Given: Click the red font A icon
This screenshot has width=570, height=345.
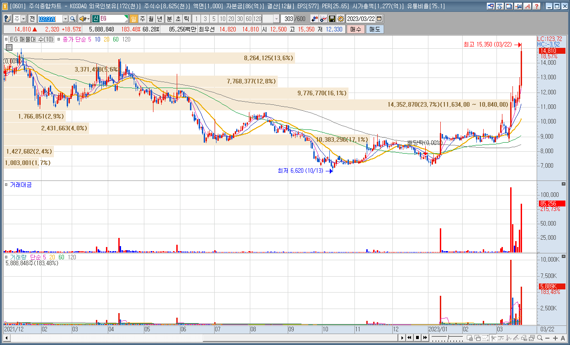Looking at the screenshot, I should pos(528,6).
